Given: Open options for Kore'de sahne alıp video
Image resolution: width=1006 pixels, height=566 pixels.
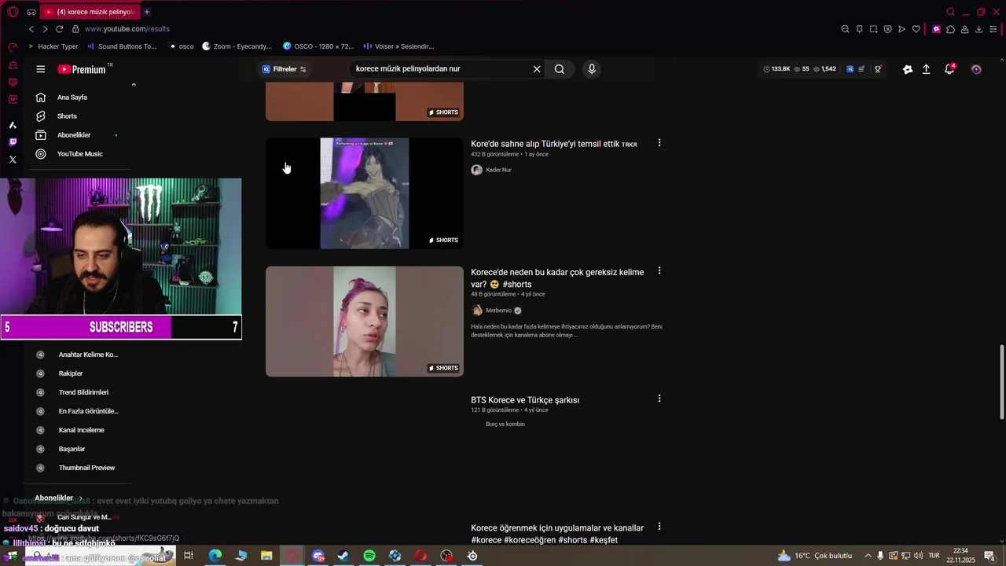Looking at the screenshot, I should coord(659,143).
